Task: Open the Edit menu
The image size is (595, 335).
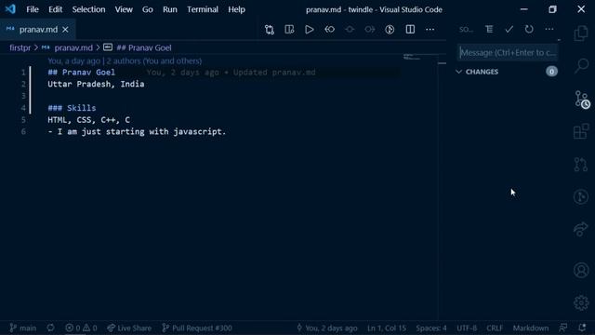Action: point(55,9)
